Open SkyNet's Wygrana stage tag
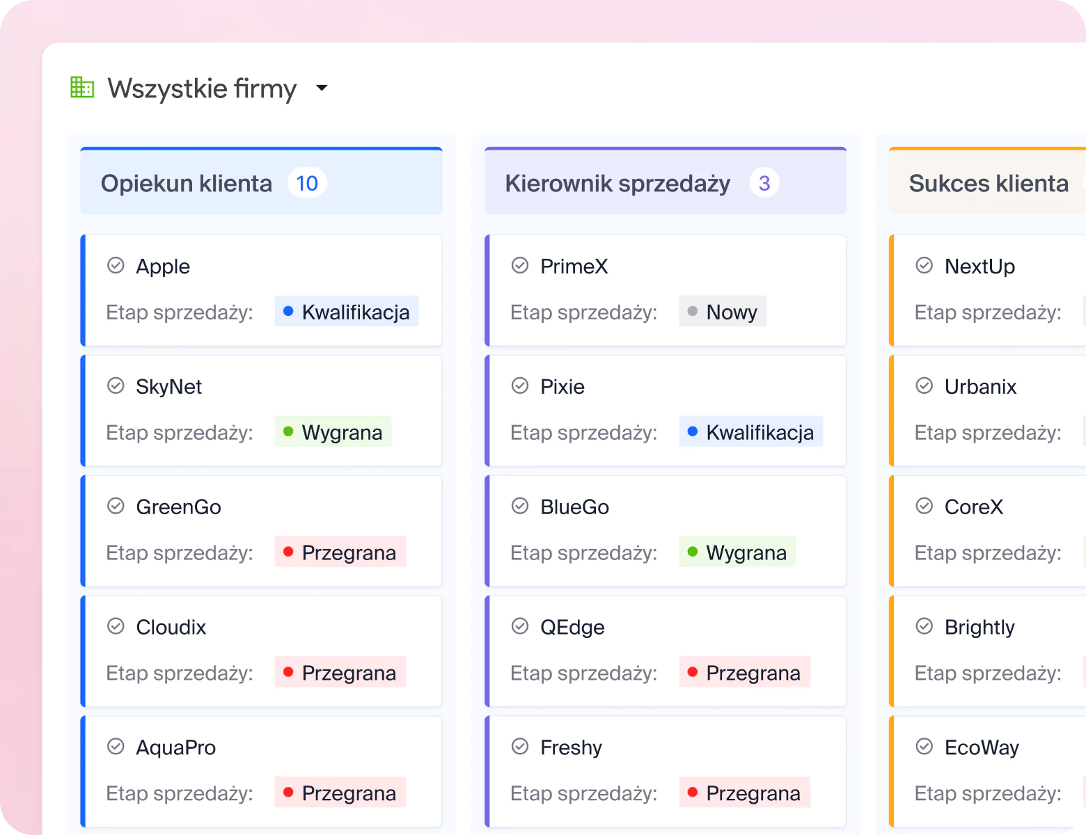 click(x=333, y=432)
